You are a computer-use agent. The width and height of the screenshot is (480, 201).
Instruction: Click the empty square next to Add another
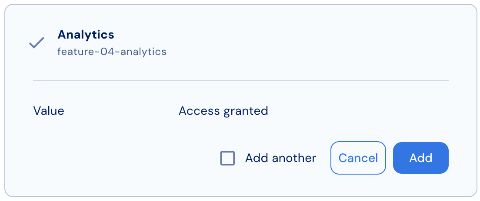pyautogui.click(x=227, y=158)
